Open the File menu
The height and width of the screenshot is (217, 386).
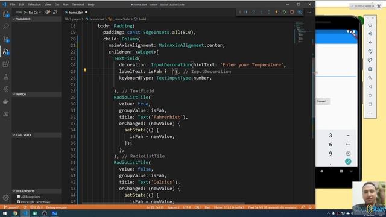pyautogui.click(x=13, y=4)
